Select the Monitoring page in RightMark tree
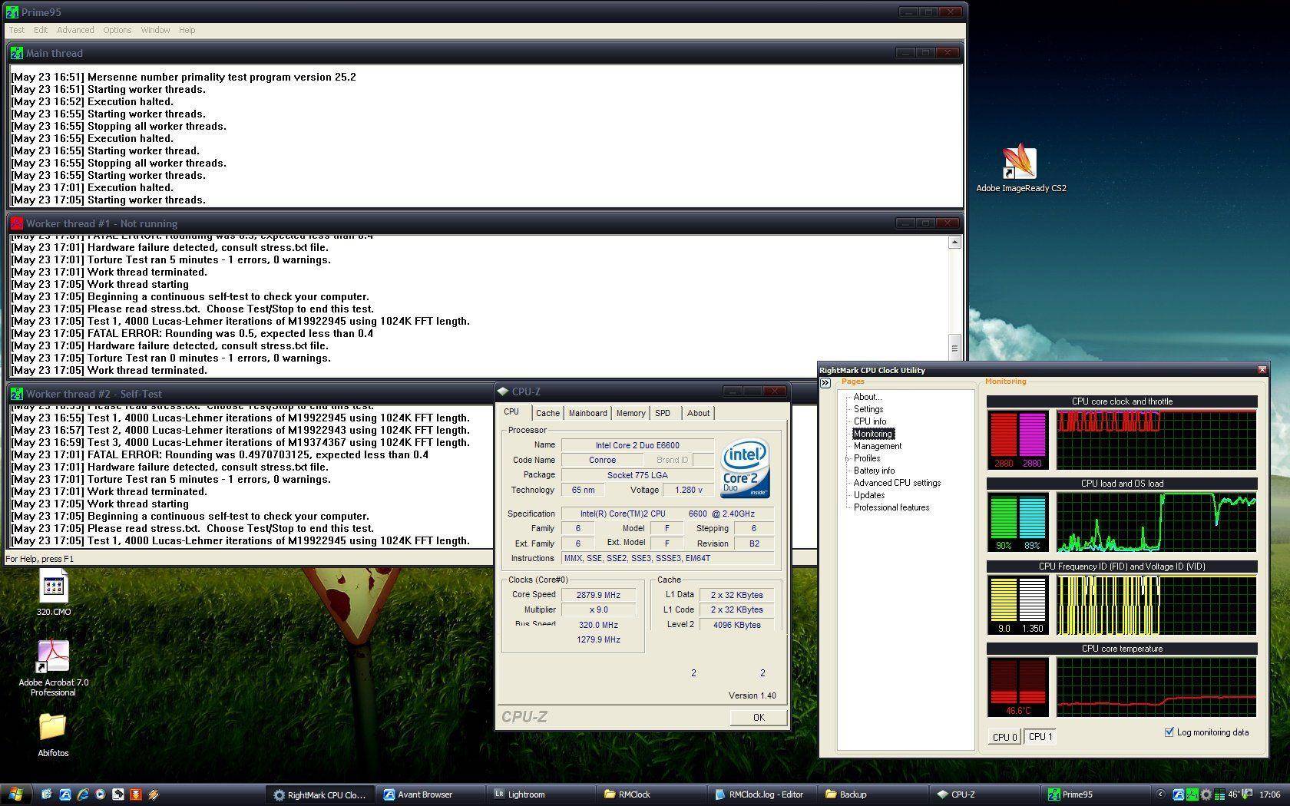The width and height of the screenshot is (1290, 806). [x=873, y=434]
